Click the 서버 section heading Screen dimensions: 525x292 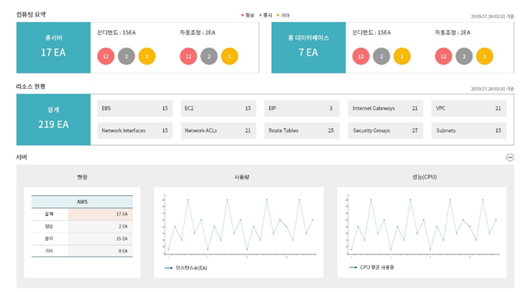coord(21,157)
